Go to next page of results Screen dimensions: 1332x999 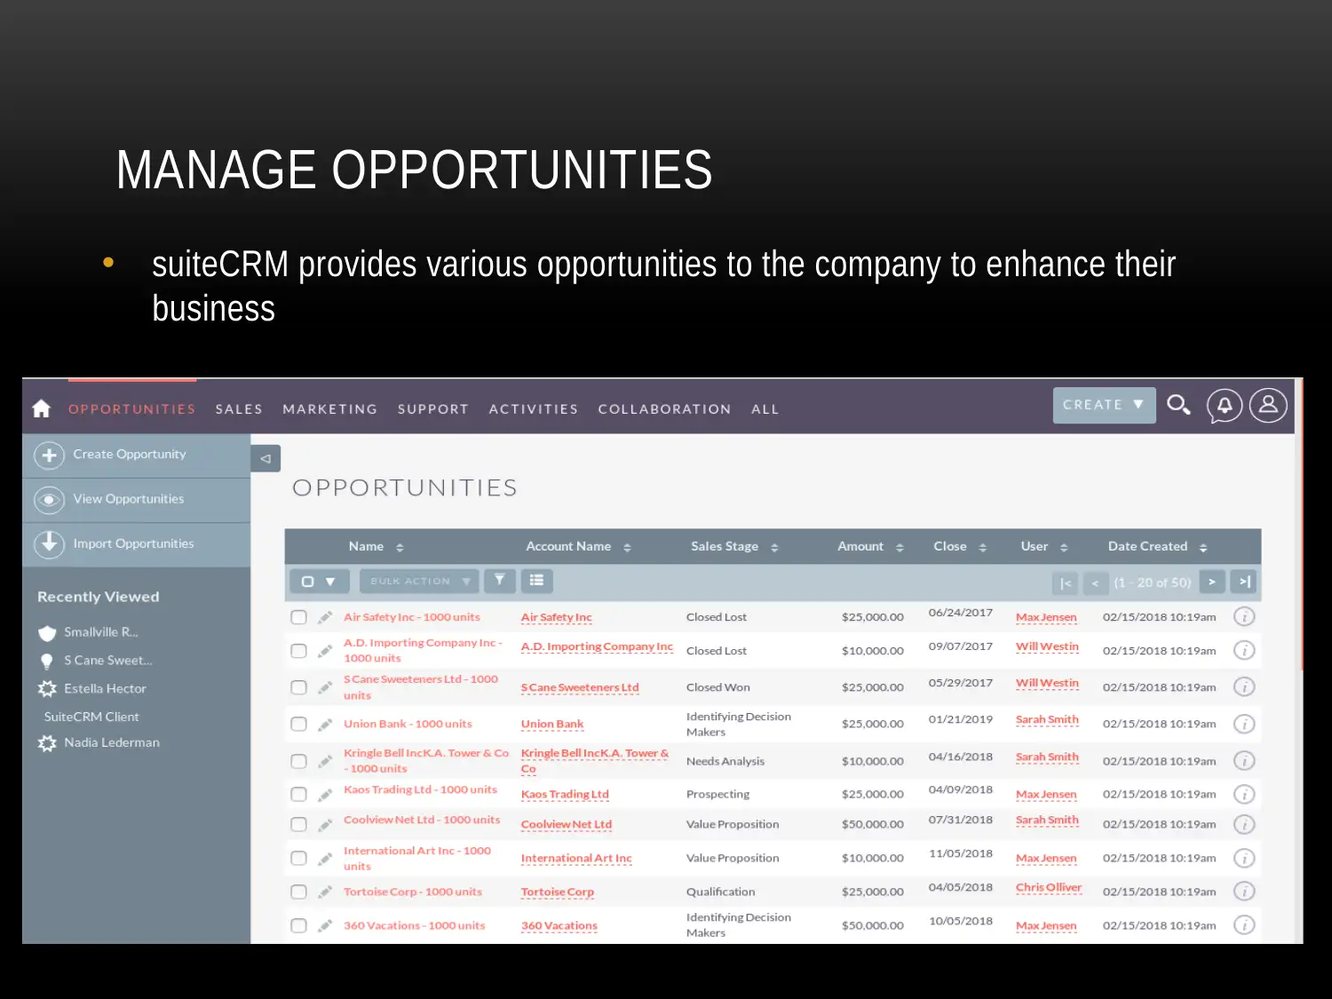[1212, 582]
